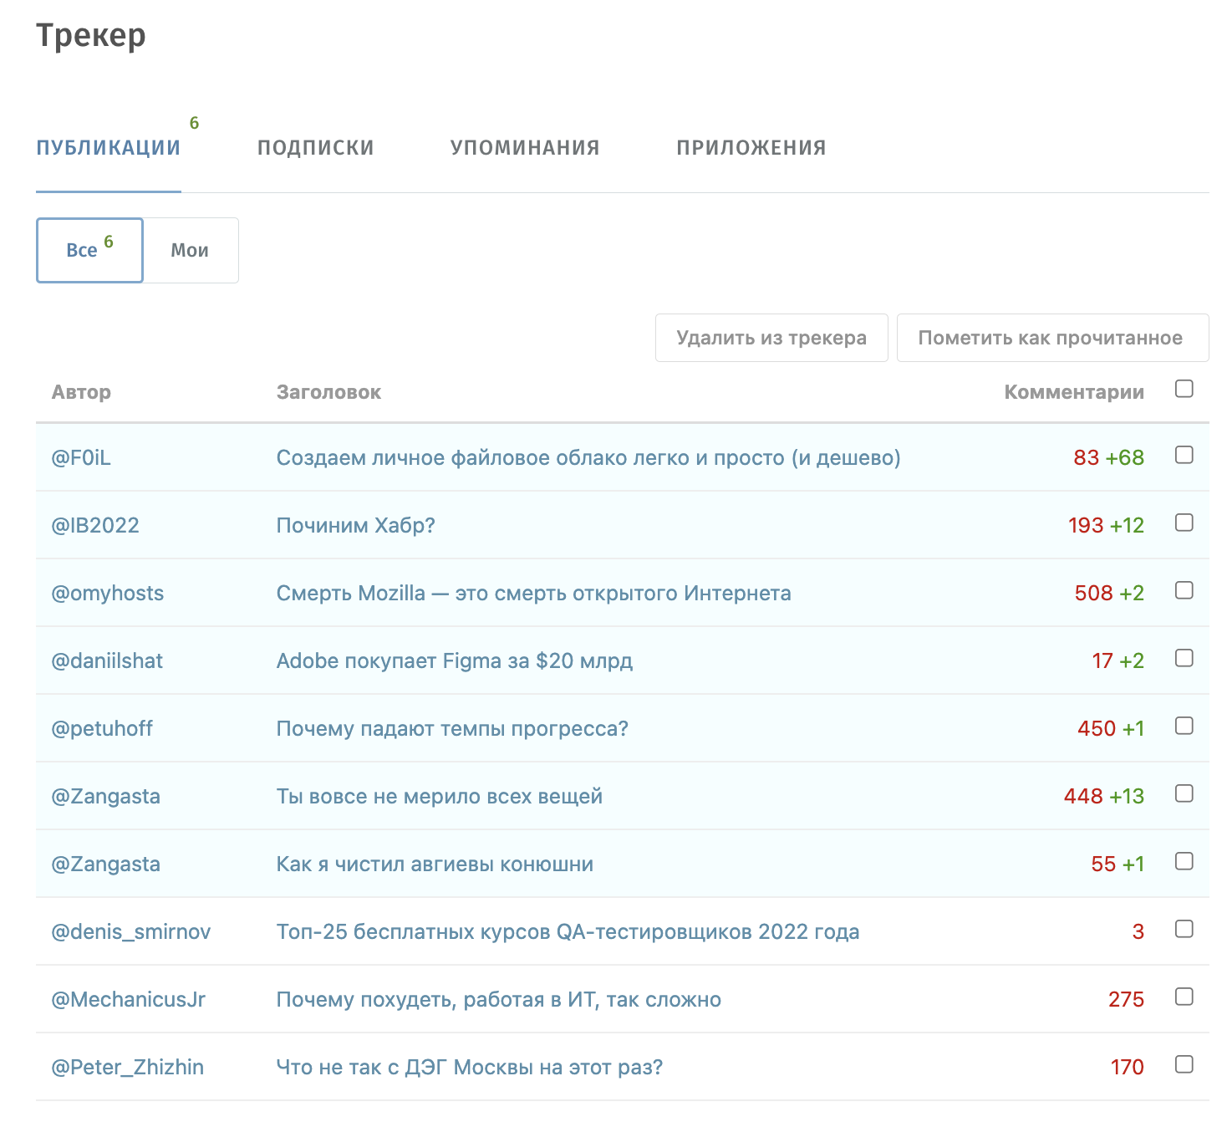
Task: Open article Adobe покупает Figma за $20 млрд
Action: (455, 660)
